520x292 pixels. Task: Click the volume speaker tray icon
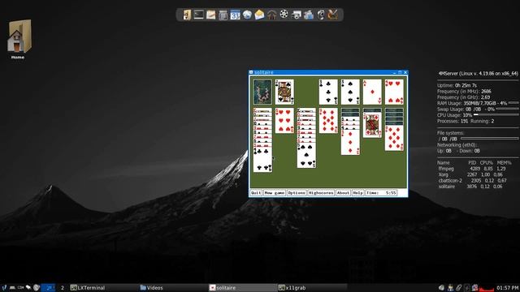[x=441, y=288]
